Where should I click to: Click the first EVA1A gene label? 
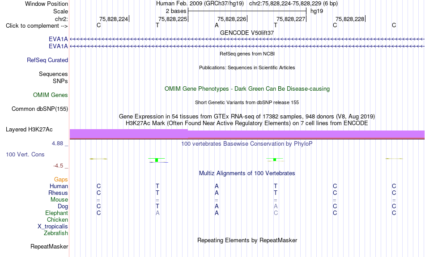[58, 39]
